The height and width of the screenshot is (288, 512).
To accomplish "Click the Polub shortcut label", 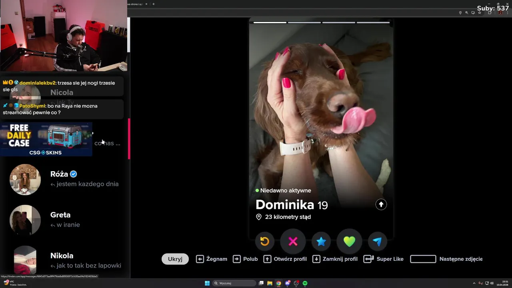I will (250, 259).
